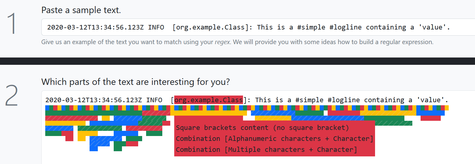Select yellow bar spanning date 2020-03-12
Image resolution: width=475 pixels, height=164 pixels.
click(x=65, y=123)
